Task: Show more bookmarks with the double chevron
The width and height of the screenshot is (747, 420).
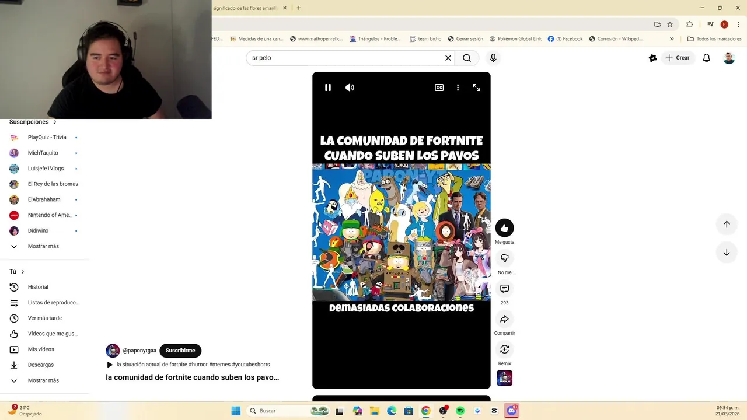Action: [x=672, y=39]
